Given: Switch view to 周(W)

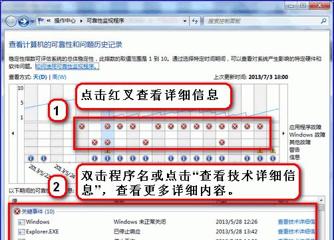Looking at the screenshot, I should click(59, 77).
